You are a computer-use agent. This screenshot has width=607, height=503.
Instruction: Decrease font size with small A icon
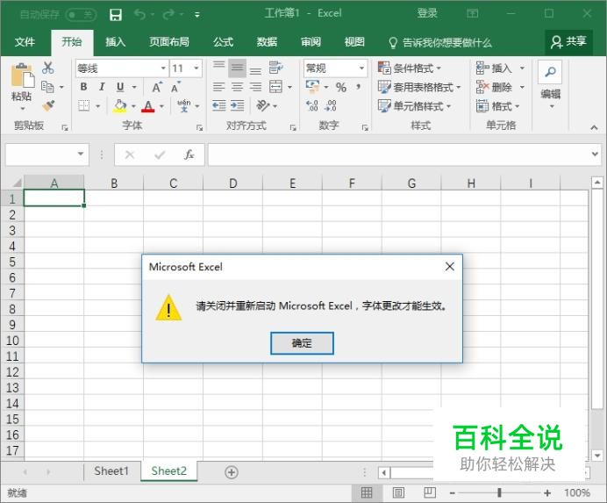175,87
